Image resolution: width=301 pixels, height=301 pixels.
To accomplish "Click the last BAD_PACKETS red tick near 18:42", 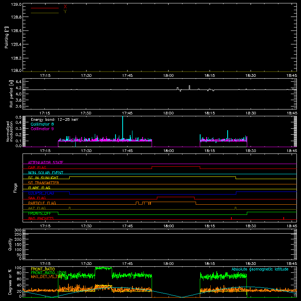I will [x=284, y=218].
